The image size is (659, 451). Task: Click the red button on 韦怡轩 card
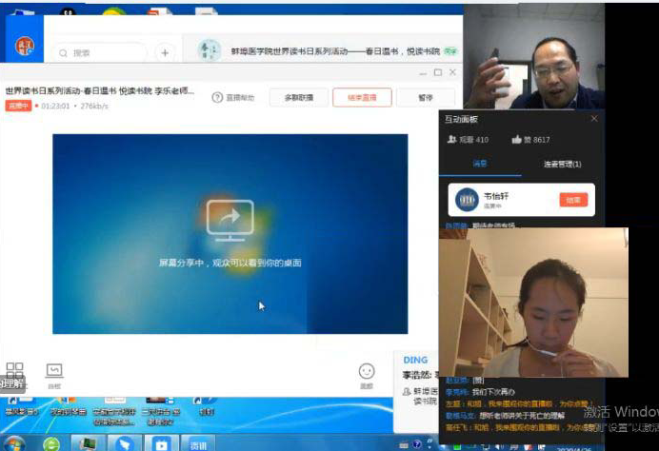pos(573,200)
